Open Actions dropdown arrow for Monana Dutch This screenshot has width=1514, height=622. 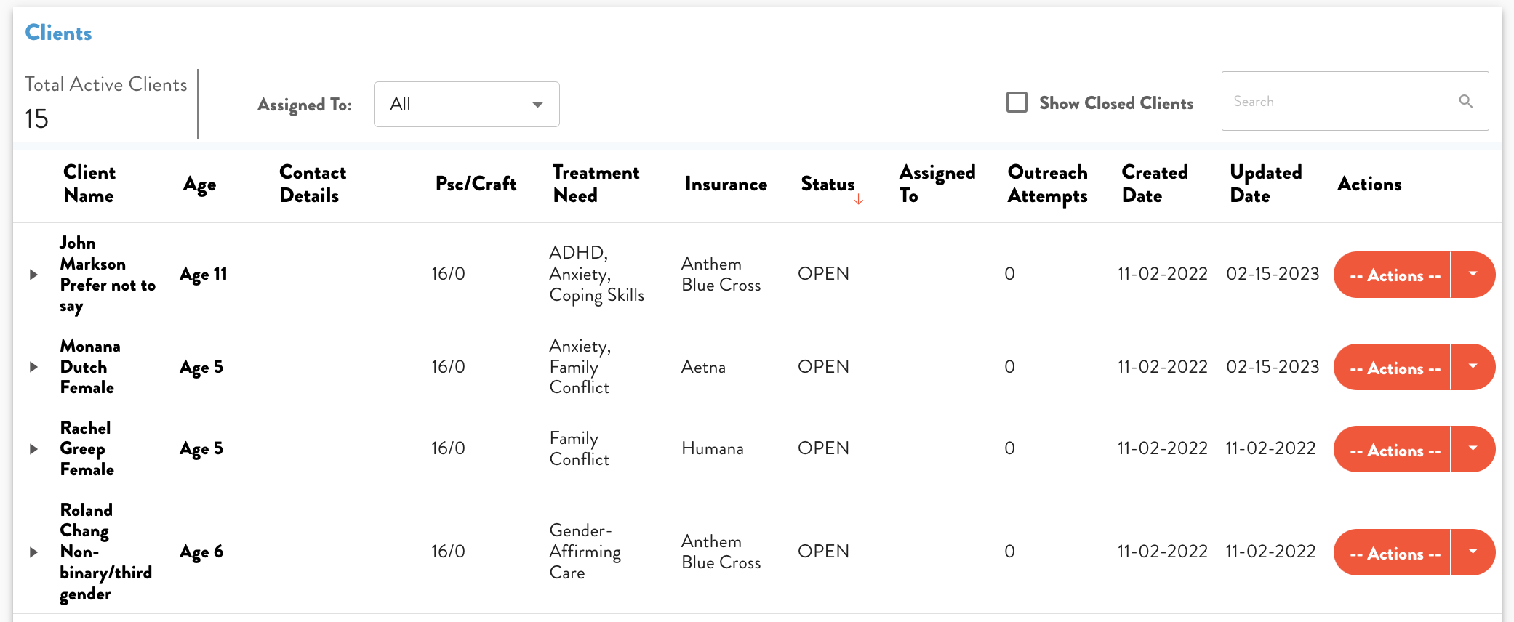coord(1473,367)
